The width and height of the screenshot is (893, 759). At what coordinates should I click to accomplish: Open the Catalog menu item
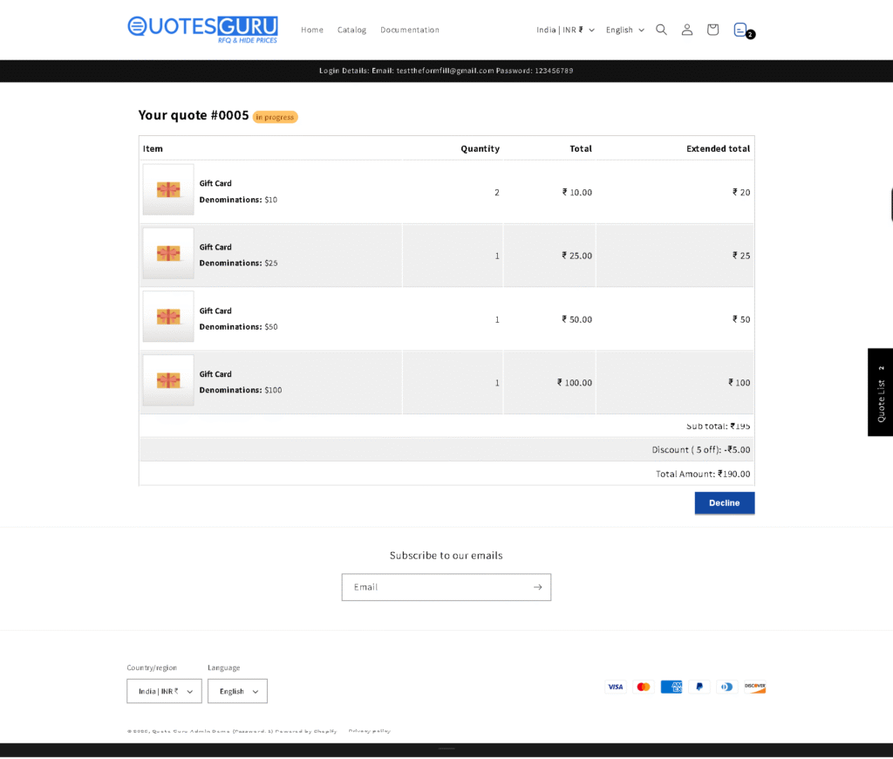pos(351,30)
